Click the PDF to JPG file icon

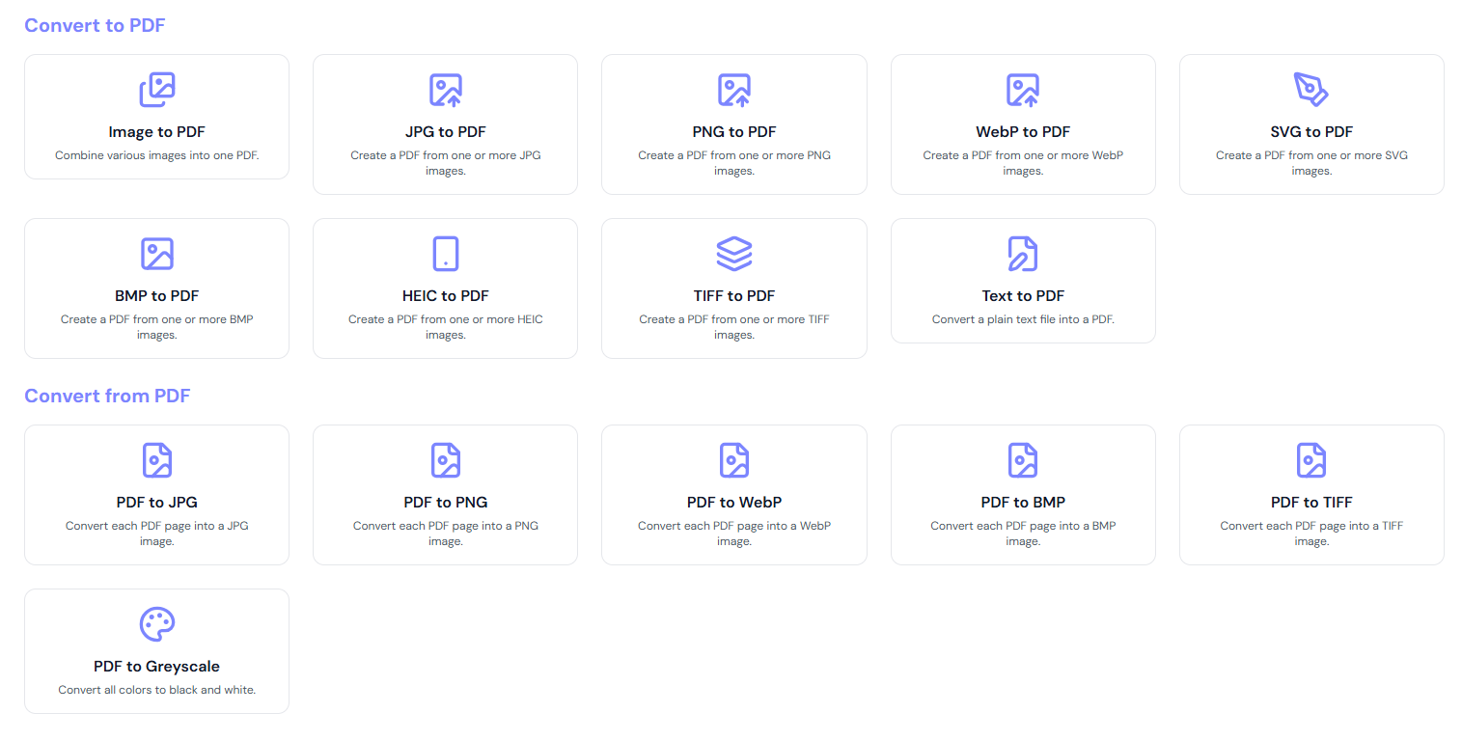(x=156, y=460)
